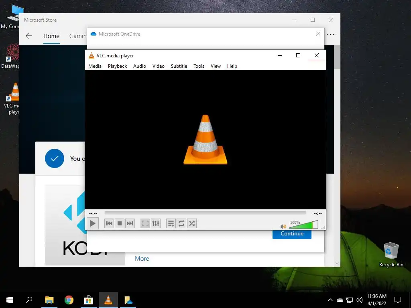The image size is (411, 308).
Task: Click the VLC cone title bar icon
Action: click(91, 55)
